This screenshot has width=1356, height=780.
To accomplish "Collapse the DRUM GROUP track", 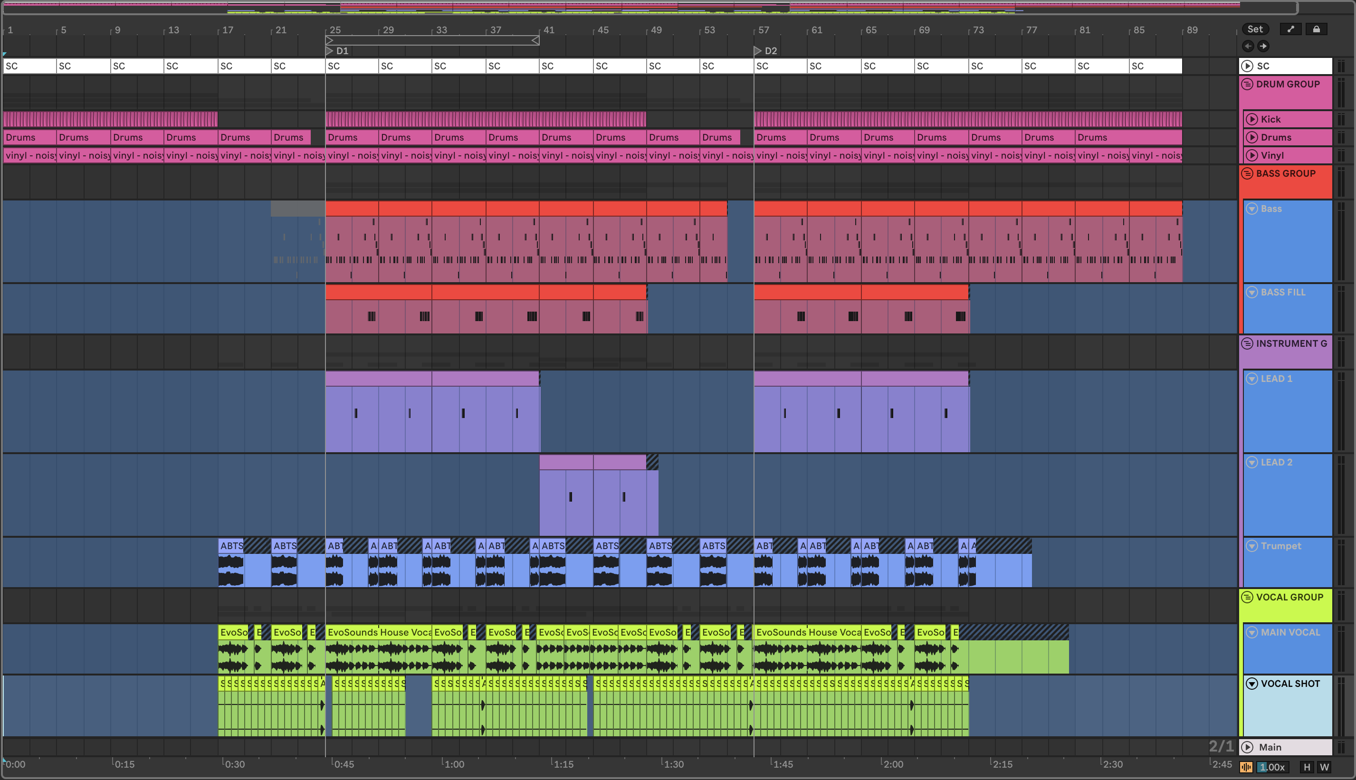I will point(1247,84).
